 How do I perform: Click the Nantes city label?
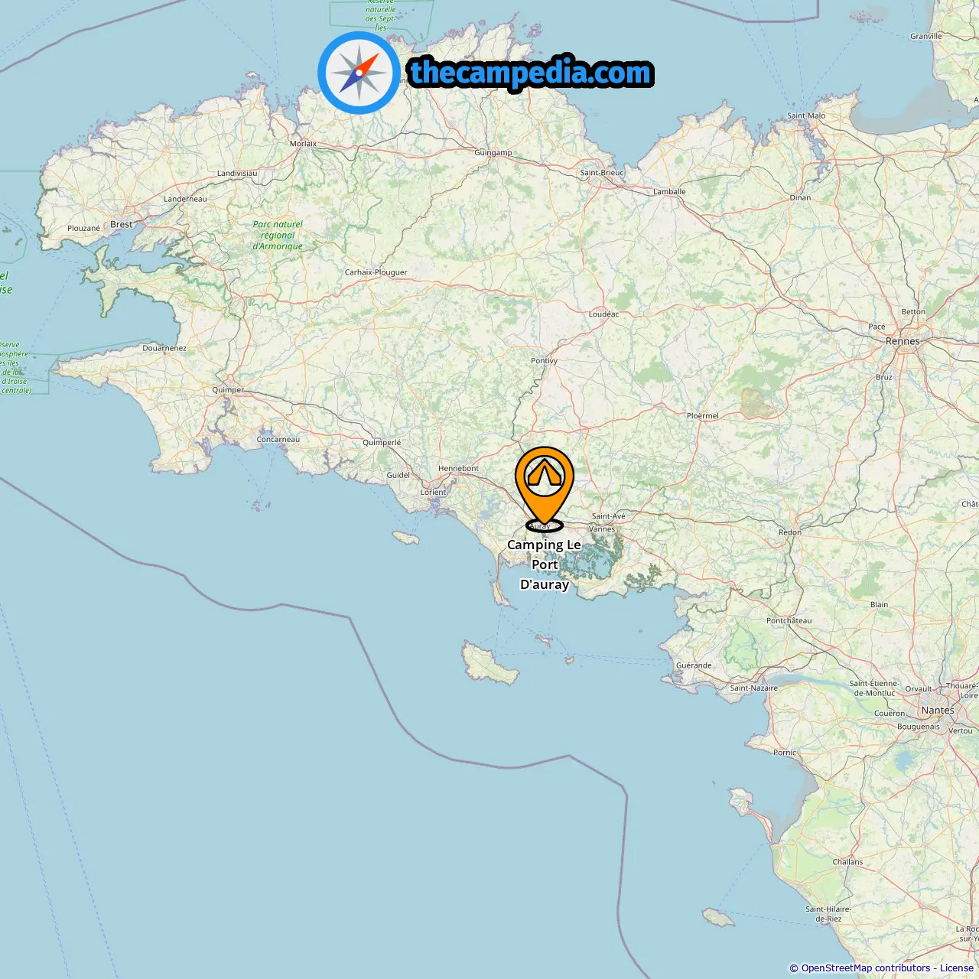[938, 710]
